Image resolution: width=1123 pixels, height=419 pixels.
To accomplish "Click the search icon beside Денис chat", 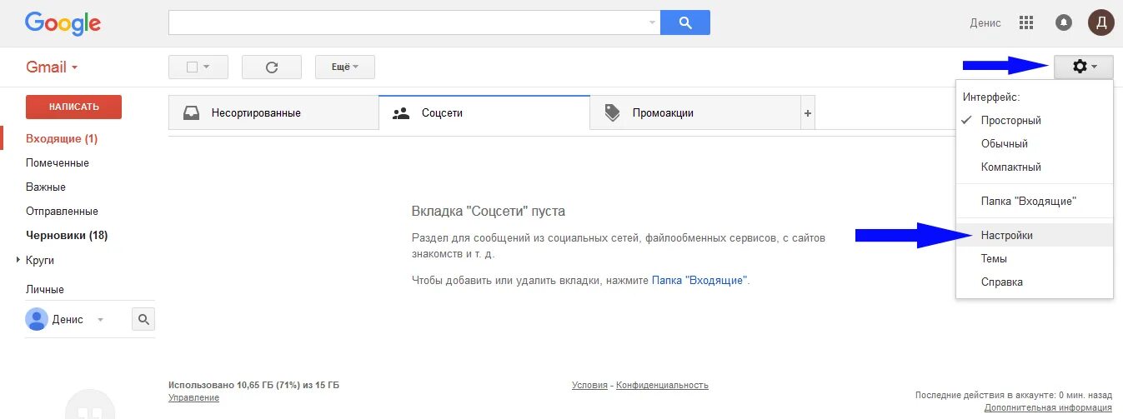I will click(143, 319).
